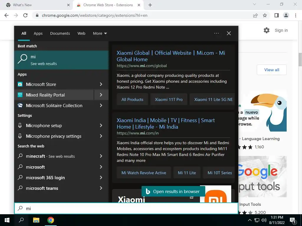
Task: Expand minecraft web suggestion arrow
Action: pyautogui.click(x=101, y=156)
